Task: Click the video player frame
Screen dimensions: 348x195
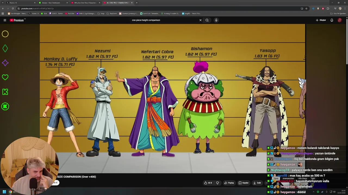Action: tap(173, 98)
